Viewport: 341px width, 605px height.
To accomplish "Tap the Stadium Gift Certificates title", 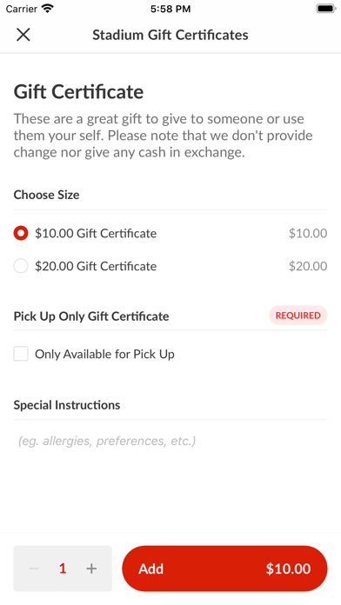I will tap(170, 35).
